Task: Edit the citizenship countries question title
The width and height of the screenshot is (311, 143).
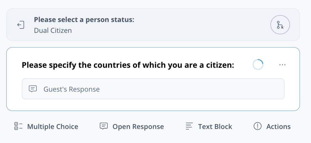Action: click(128, 65)
